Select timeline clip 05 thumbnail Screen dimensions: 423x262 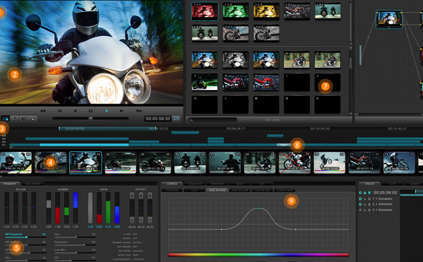pyautogui.click(x=155, y=162)
